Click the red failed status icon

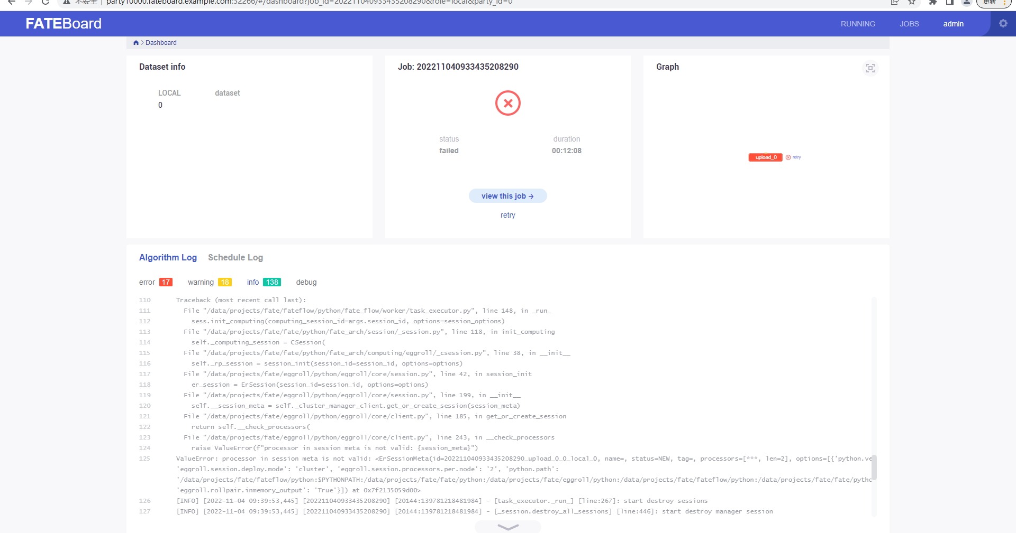tap(507, 103)
